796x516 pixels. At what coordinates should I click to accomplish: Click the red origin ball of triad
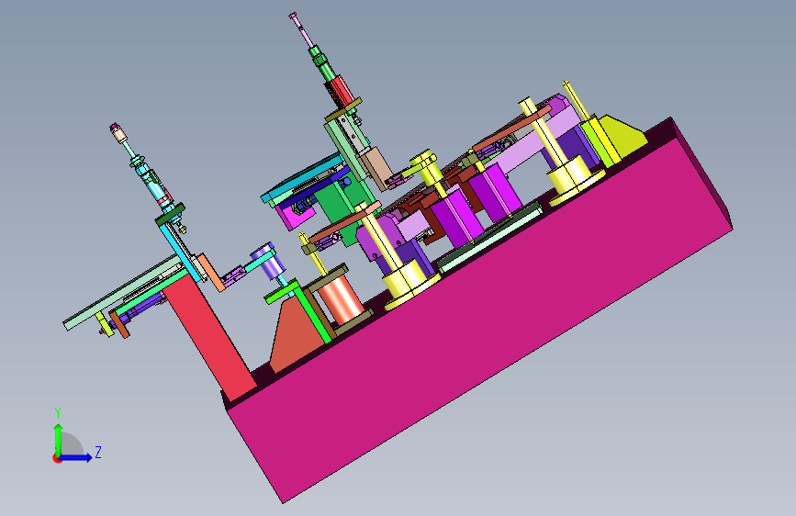(57, 458)
